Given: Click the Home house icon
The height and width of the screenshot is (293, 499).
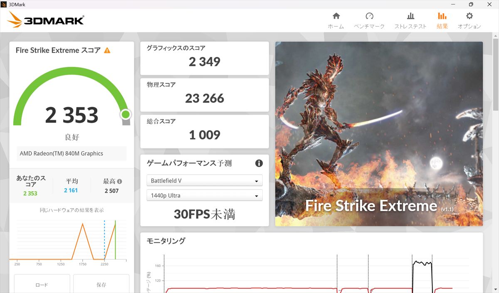Looking at the screenshot, I should 336,16.
